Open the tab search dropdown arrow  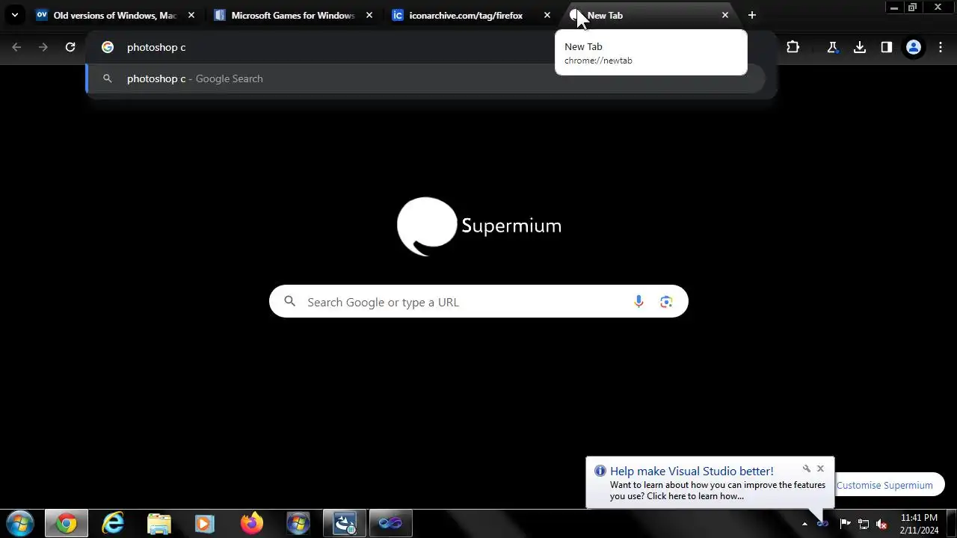14,15
